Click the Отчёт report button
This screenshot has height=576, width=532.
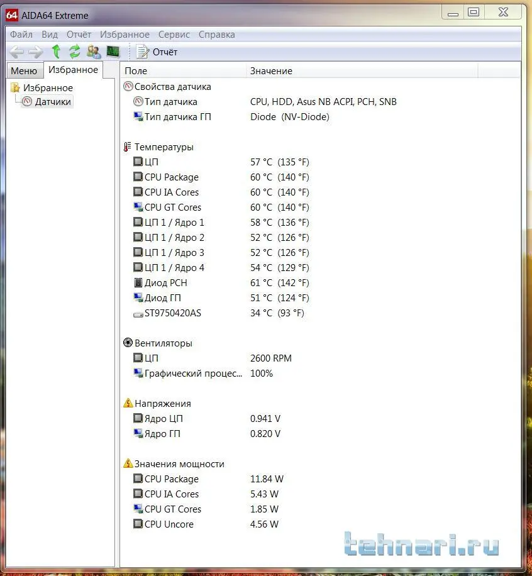point(157,52)
